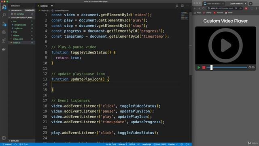Click the unsaved dot on script.js tab

(52, 6)
